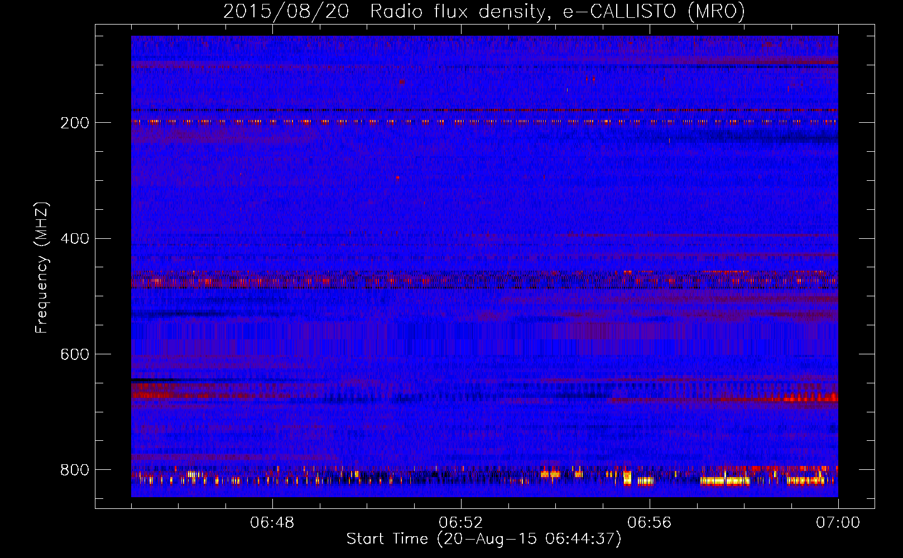Click the 06:52 time tick label

click(461, 523)
